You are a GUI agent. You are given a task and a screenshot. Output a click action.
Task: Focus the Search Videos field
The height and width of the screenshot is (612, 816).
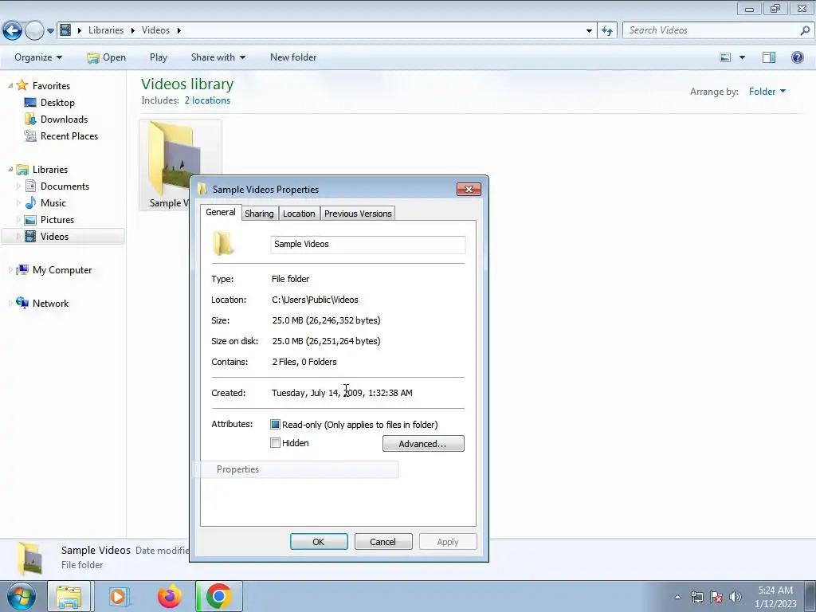pos(710,30)
